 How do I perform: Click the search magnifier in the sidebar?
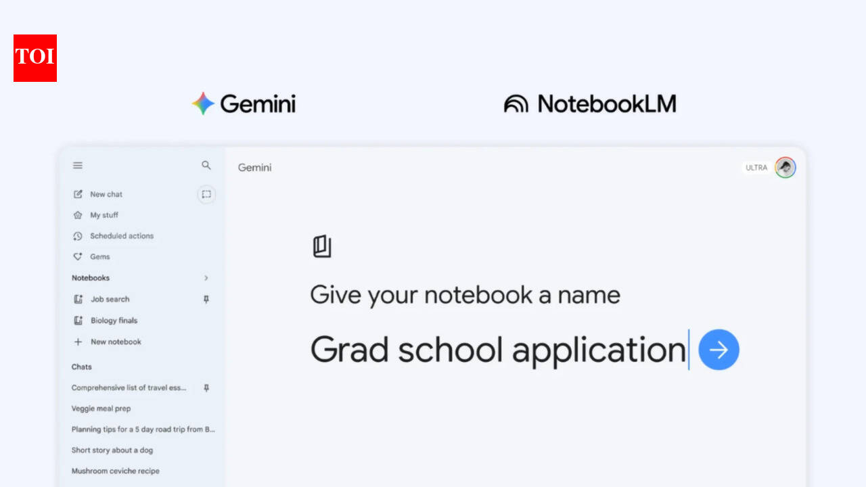pyautogui.click(x=206, y=165)
